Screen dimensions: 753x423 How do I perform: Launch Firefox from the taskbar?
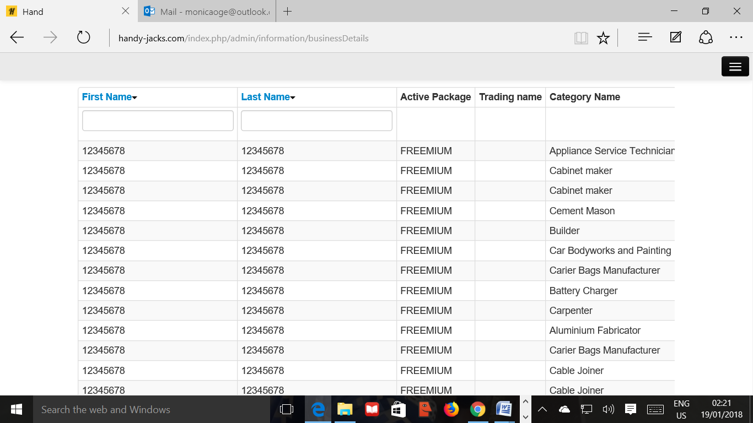451,409
